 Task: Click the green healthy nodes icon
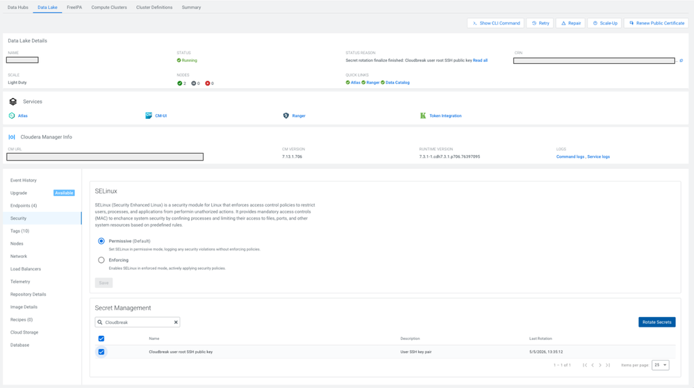[180, 83]
